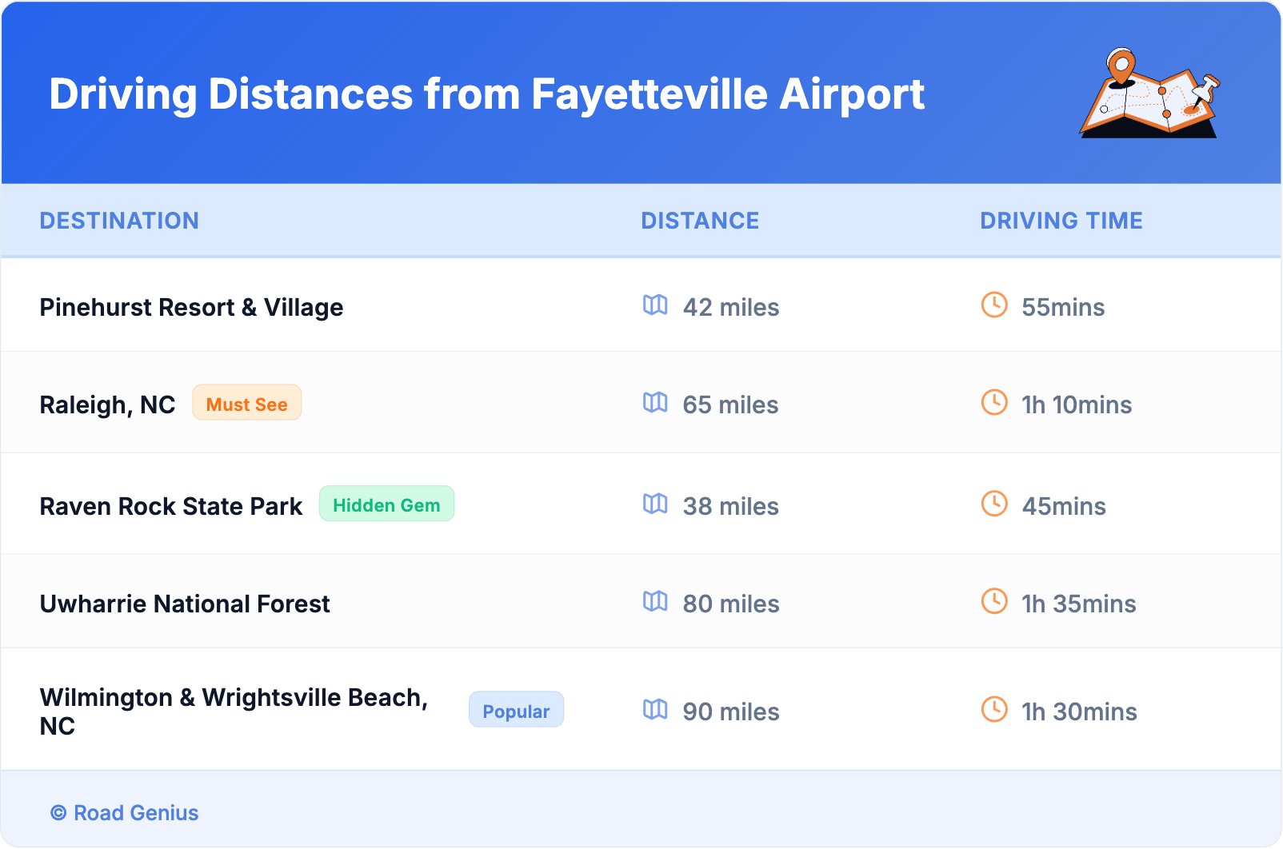Click the clock icon beside 1h 10mins

click(994, 403)
